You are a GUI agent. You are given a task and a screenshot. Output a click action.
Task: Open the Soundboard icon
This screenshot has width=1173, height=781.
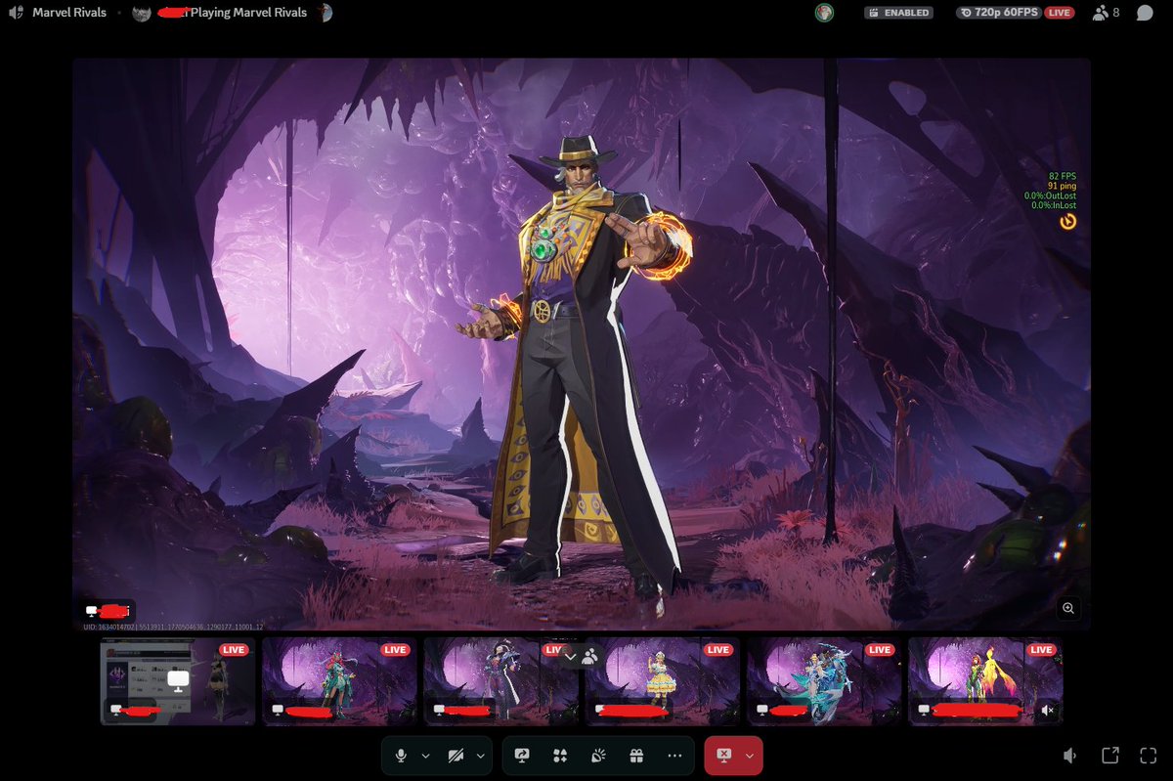coord(598,755)
